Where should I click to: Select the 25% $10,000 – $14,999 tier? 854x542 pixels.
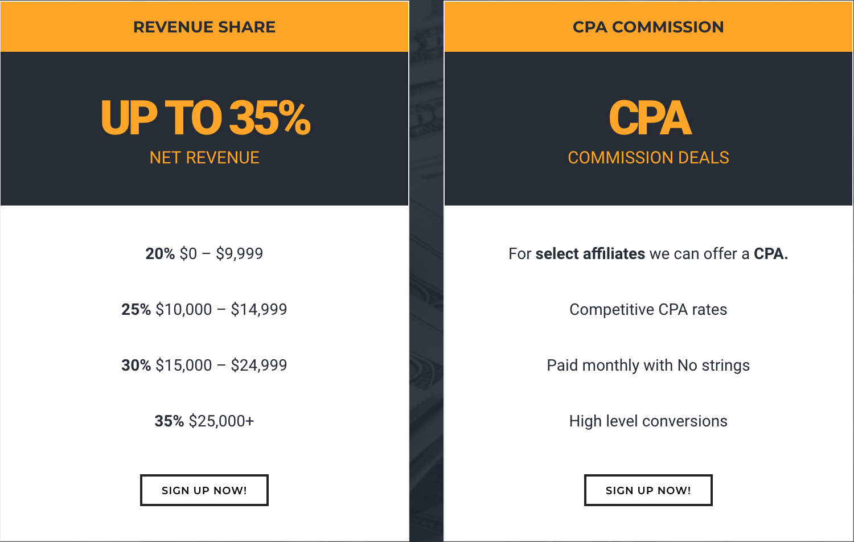click(x=204, y=309)
